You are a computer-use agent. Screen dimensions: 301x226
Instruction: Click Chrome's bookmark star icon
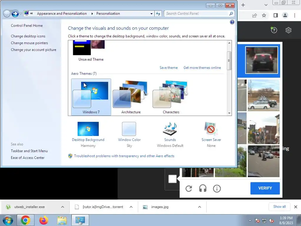click(x=264, y=15)
